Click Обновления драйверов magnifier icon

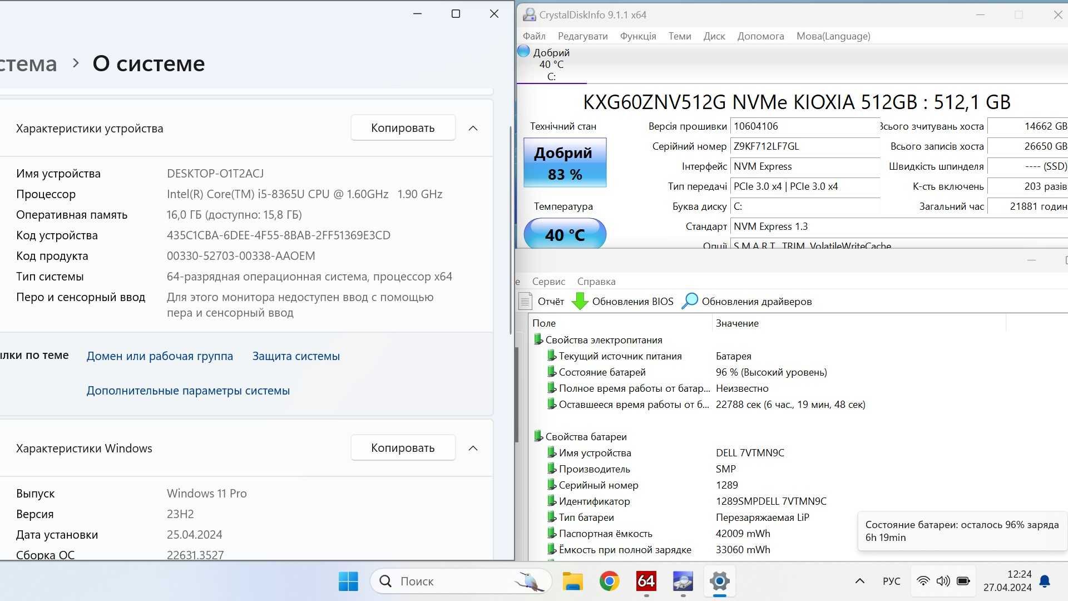point(690,301)
